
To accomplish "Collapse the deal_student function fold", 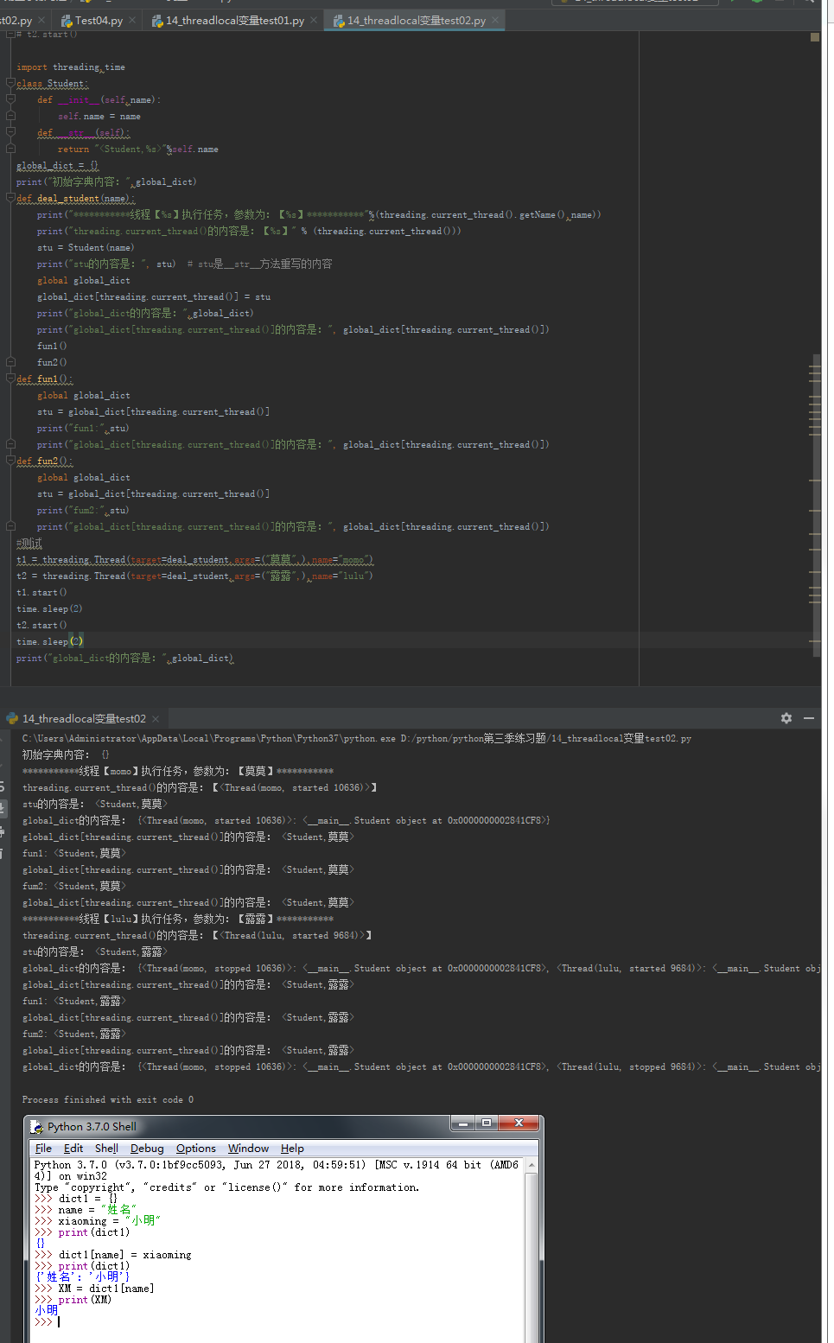I will [x=10, y=199].
